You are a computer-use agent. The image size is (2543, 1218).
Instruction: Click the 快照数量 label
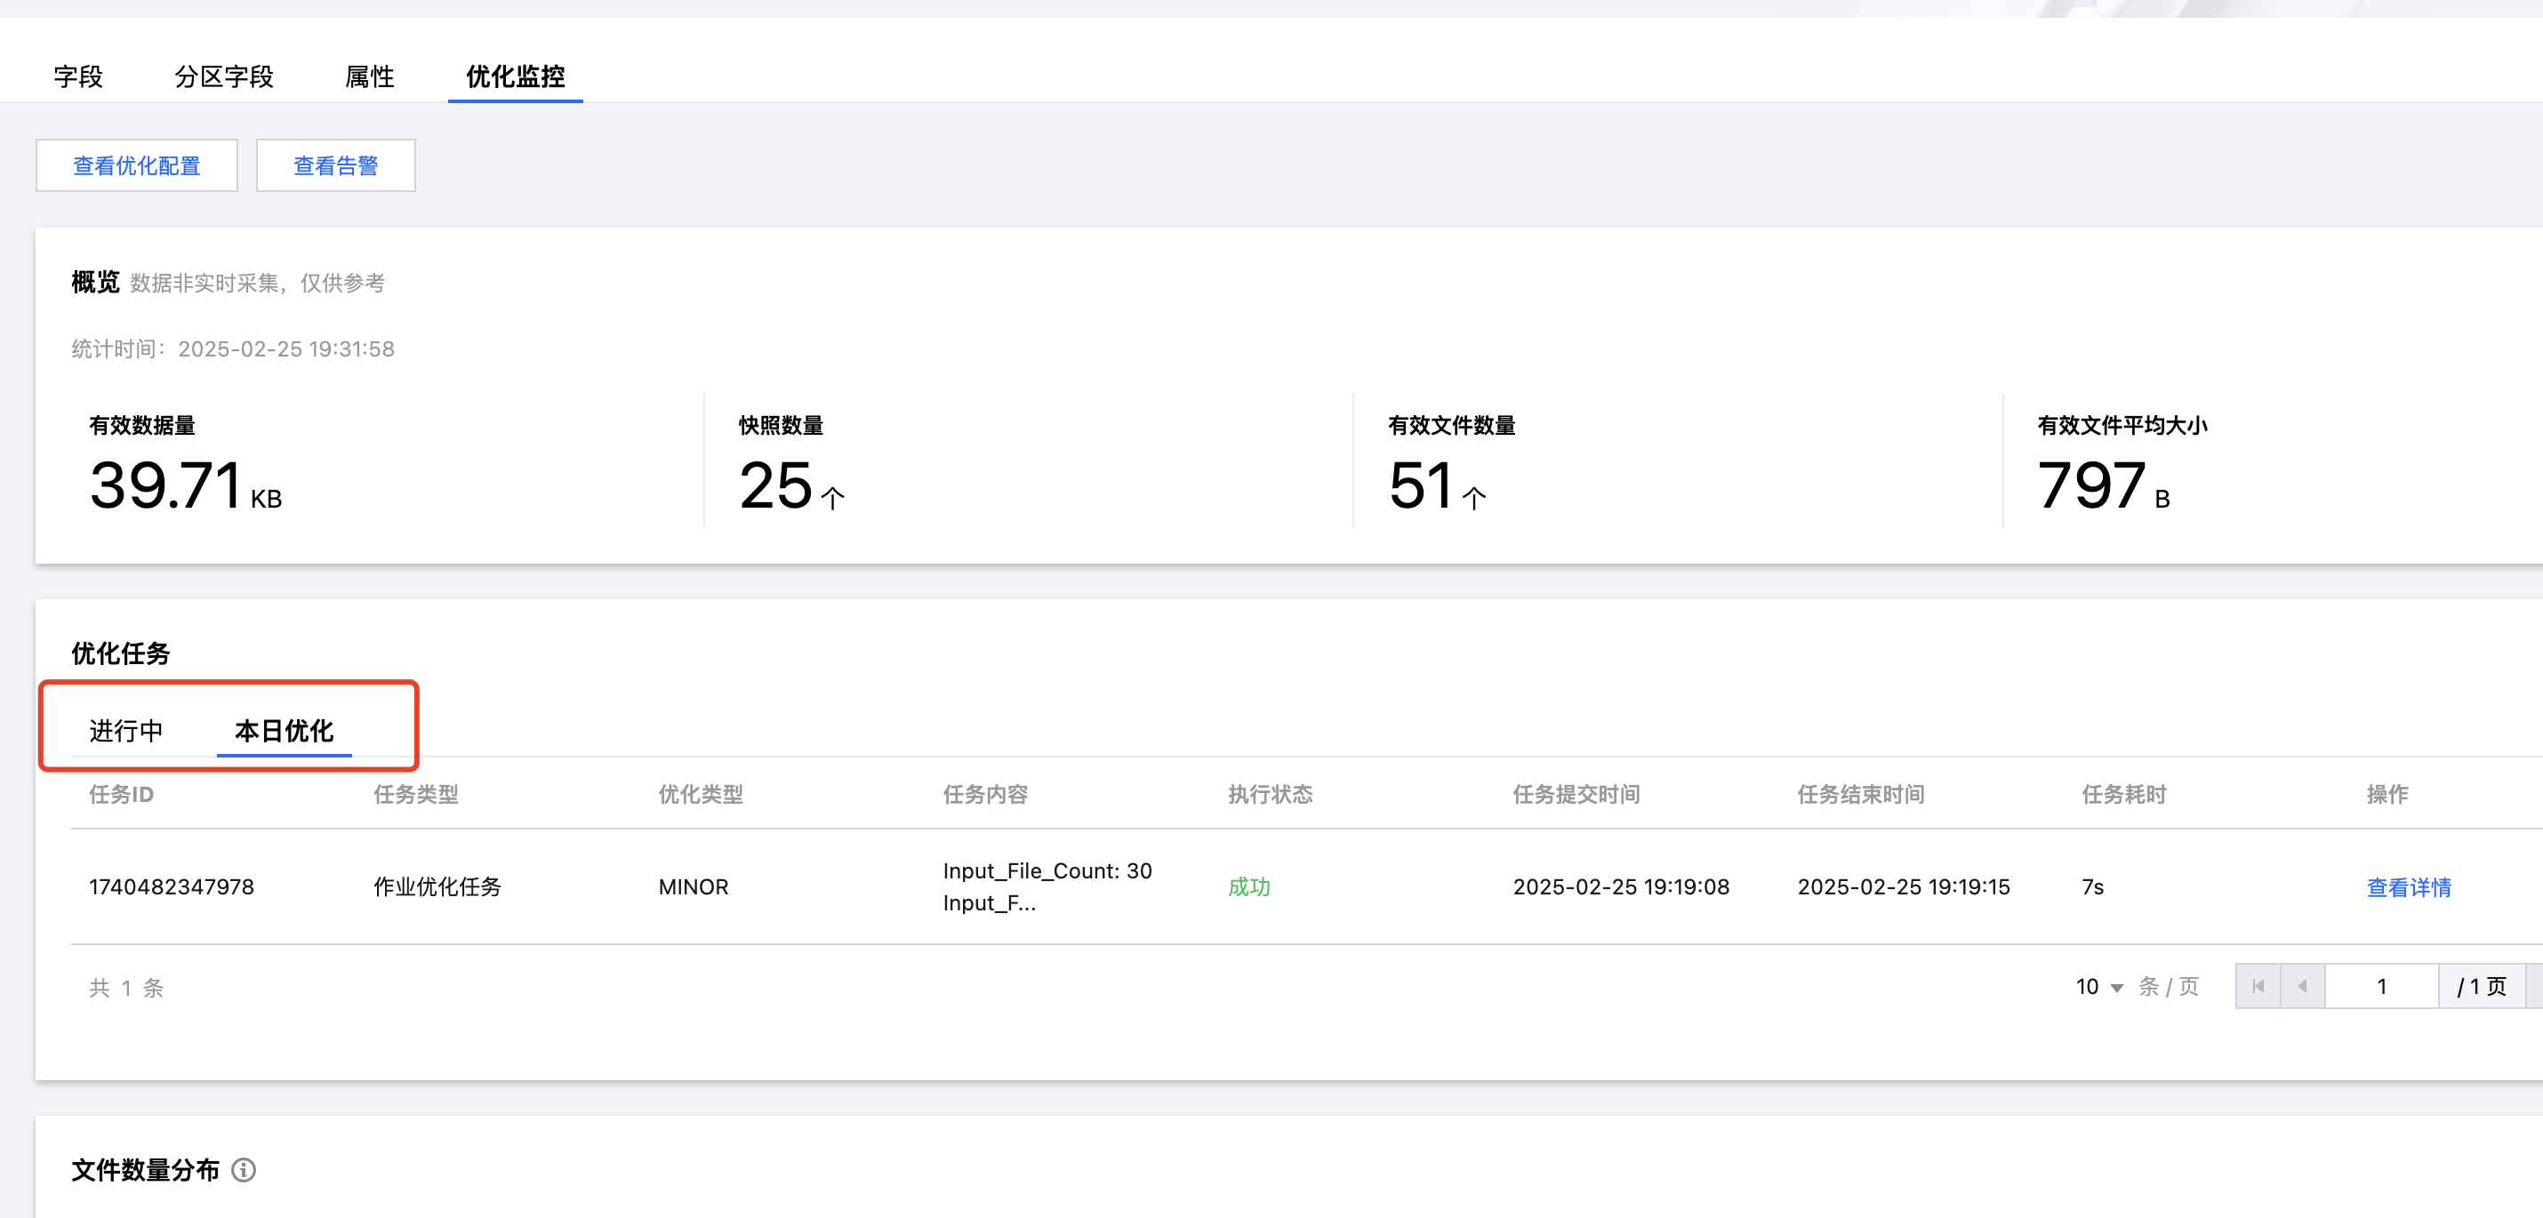click(x=781, y=424)
